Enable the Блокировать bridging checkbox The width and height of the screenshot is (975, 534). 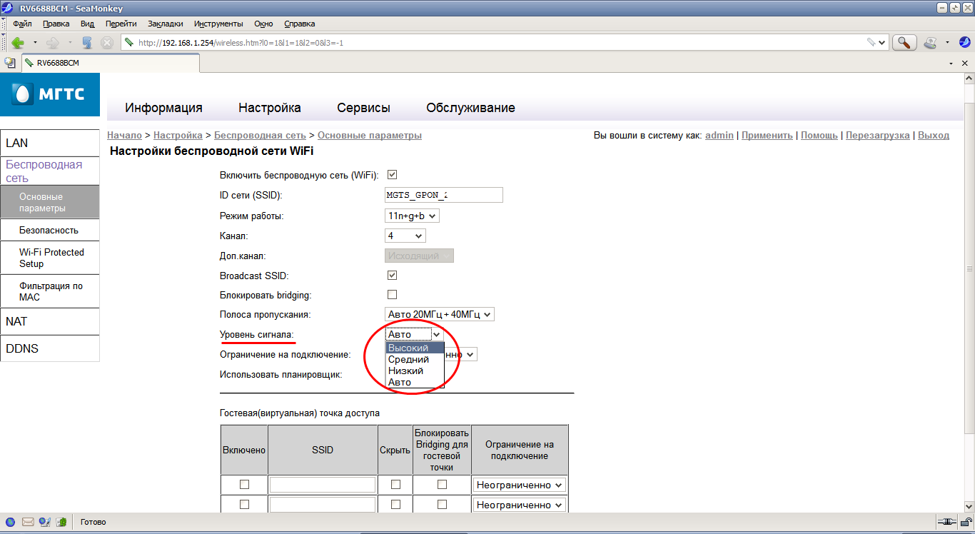(392, 294)
